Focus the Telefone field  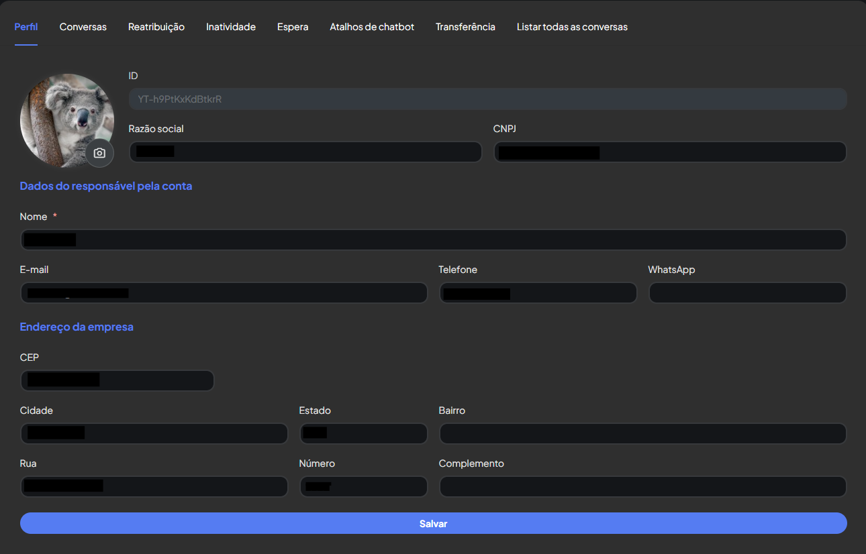pos(538,292)
